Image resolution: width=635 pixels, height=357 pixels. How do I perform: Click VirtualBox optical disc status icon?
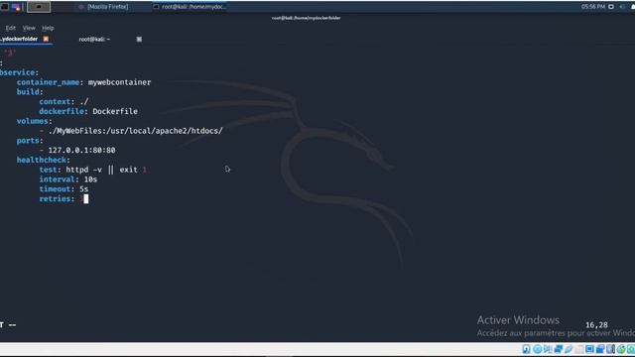tap(538, 349)
